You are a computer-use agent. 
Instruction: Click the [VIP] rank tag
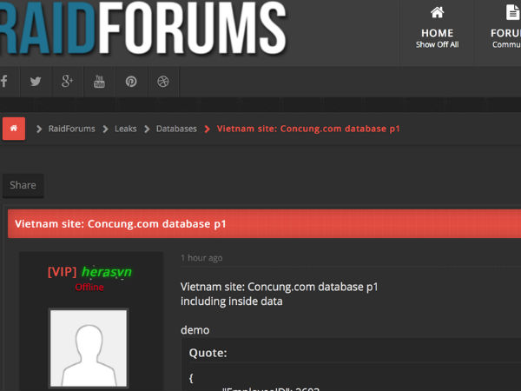point(63,272)
